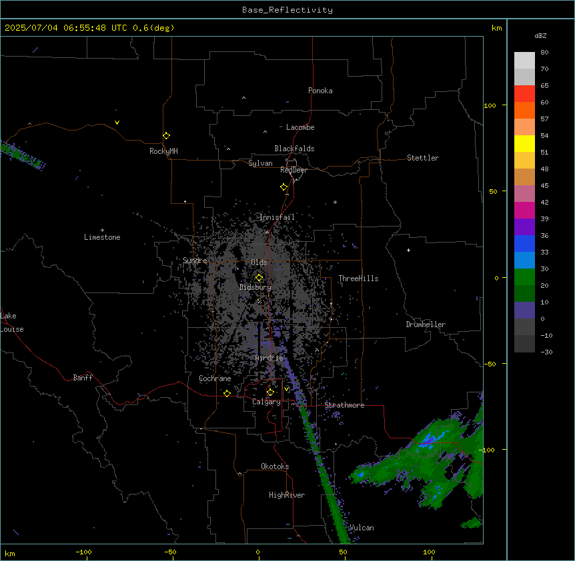Pick the bright green swatch between 30 and 20 dBZ
The image size is (575, 561).
524,277
